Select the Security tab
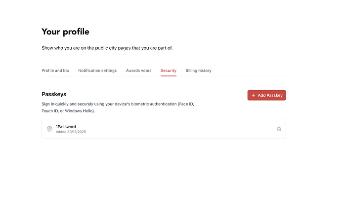Image resolution: width=341 pixels, height=207 pixels. [x=169, y=70]
